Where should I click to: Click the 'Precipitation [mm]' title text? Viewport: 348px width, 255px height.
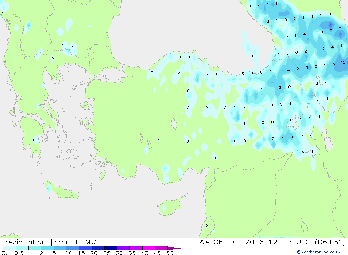coord(35,242)
